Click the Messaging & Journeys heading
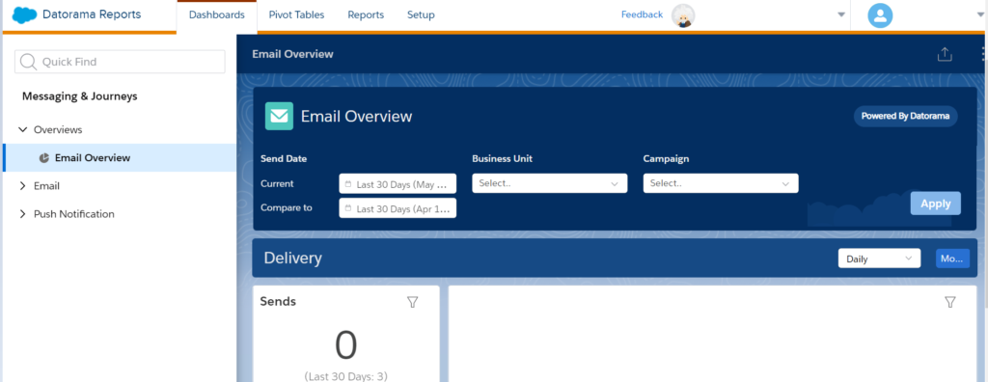This screenshot has width=988, height=382. [79, 96]
